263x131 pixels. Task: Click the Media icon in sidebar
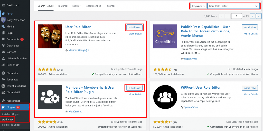pyautogui.click(x=3, y=26)
